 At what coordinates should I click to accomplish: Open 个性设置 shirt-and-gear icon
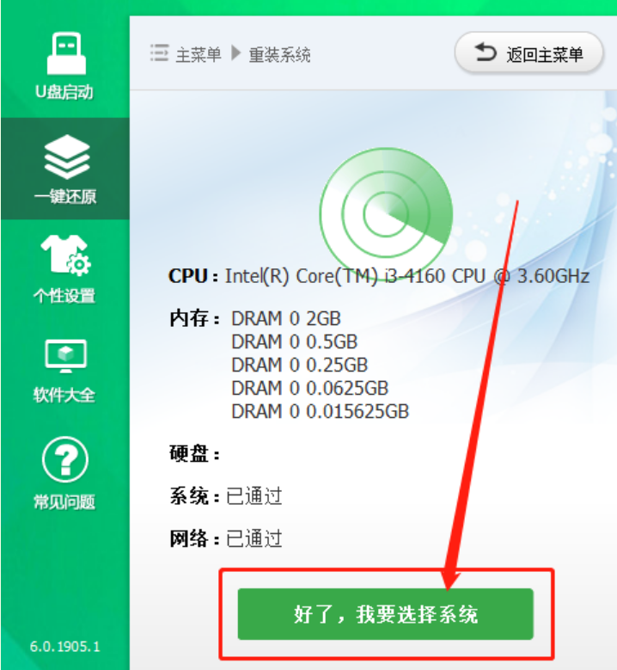(x=65, y=255)
